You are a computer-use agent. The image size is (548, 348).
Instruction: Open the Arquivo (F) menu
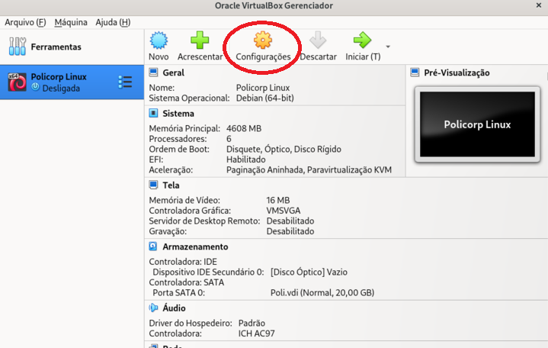coord(25,22)
